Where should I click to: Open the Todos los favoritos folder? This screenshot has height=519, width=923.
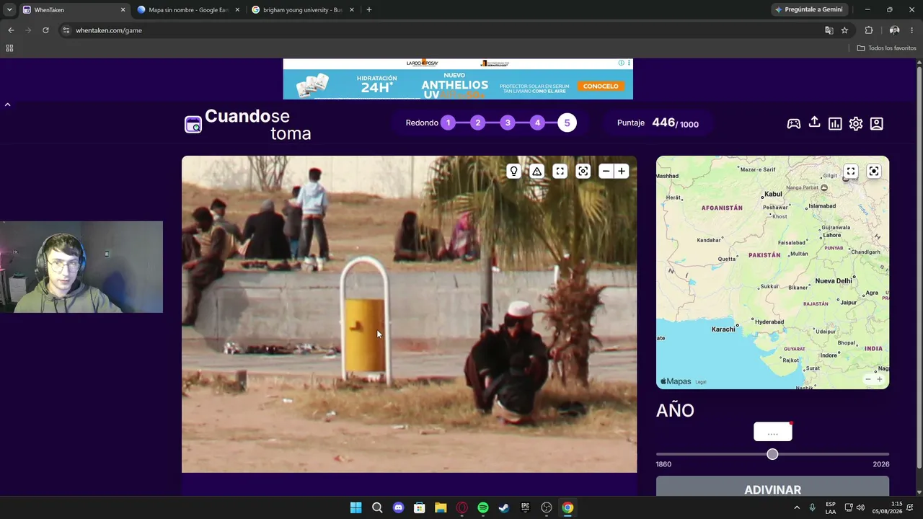[887, 48]
